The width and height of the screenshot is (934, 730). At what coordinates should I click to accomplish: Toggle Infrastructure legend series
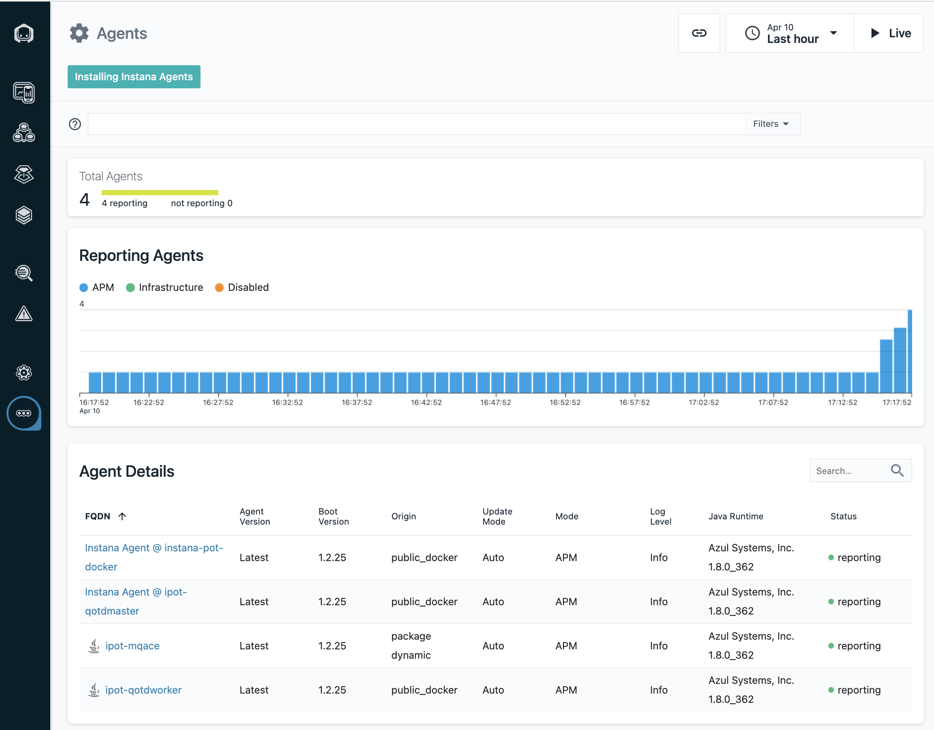point(165,287)
